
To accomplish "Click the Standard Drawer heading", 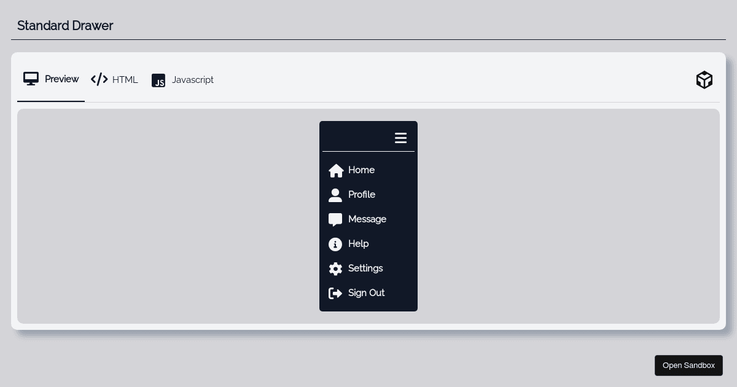I will click(65, 26).
